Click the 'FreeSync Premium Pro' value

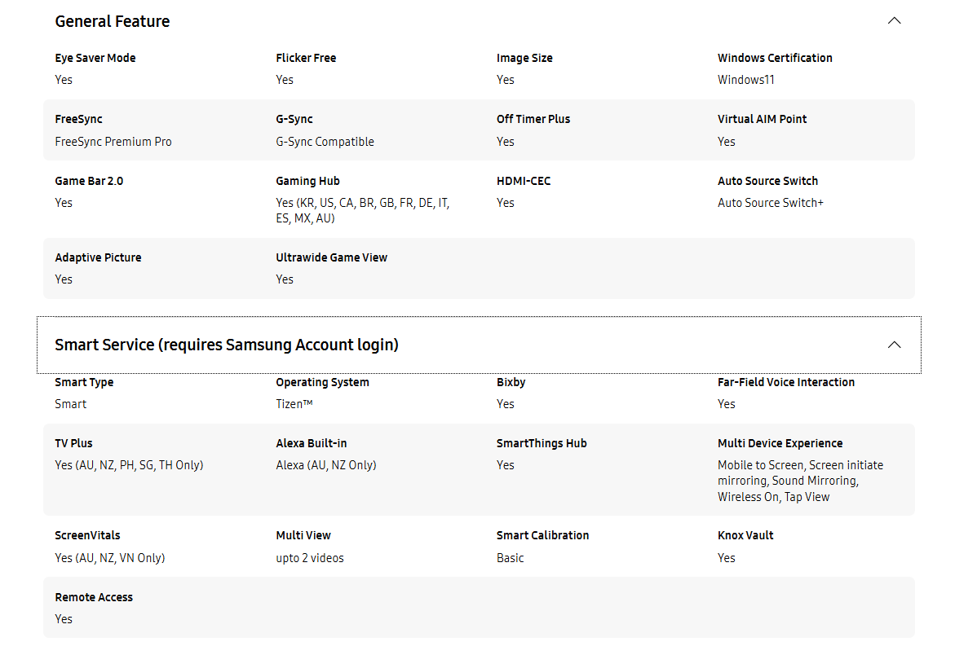pos(113,141)
